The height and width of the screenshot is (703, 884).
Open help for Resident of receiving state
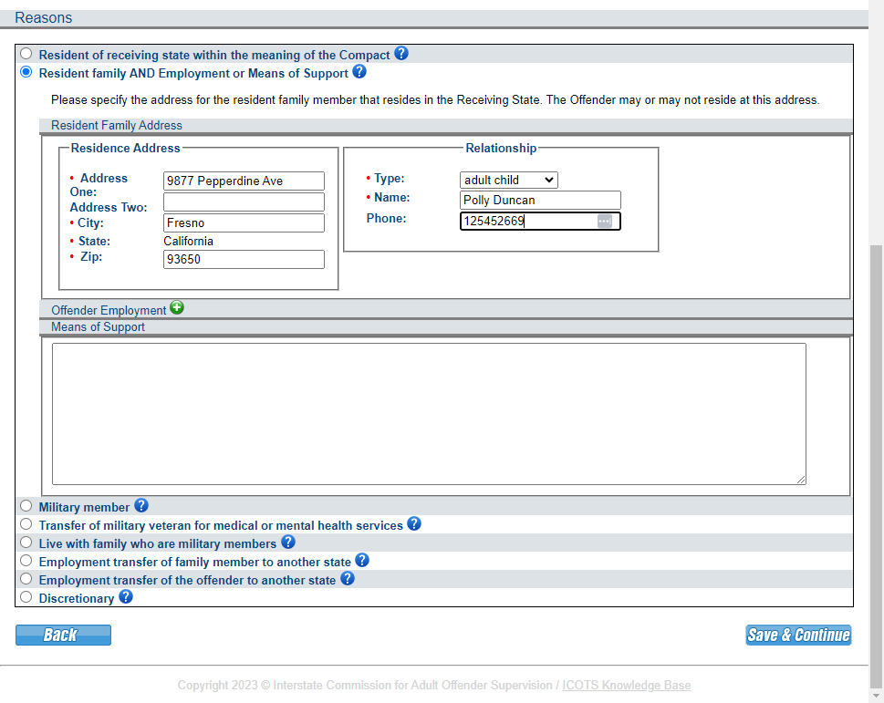coord(400,54)
